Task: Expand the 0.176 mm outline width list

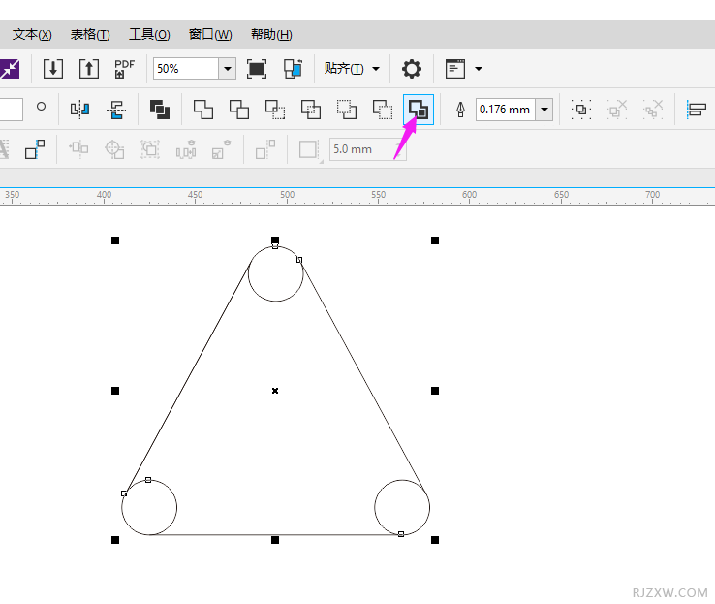Action: [x=544, y=110]
